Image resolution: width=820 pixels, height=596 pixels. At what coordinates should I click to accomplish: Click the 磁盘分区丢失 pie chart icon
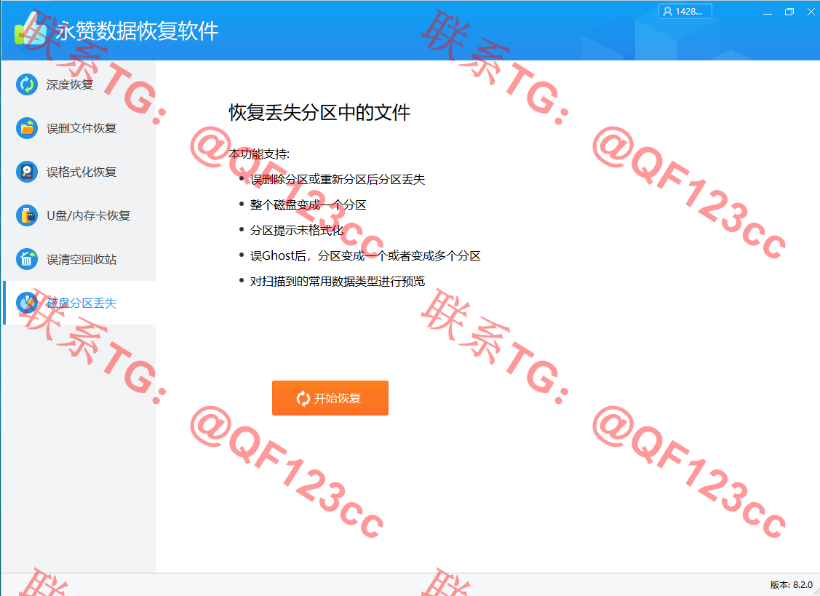(27, 303)
